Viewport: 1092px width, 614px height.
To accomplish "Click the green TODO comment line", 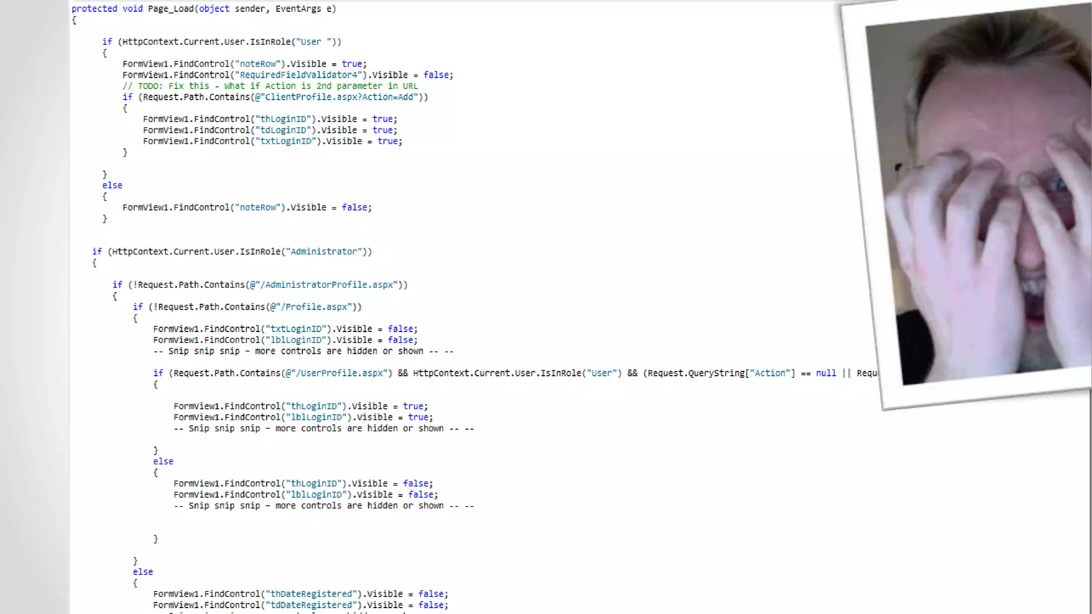I will point(270,86).
